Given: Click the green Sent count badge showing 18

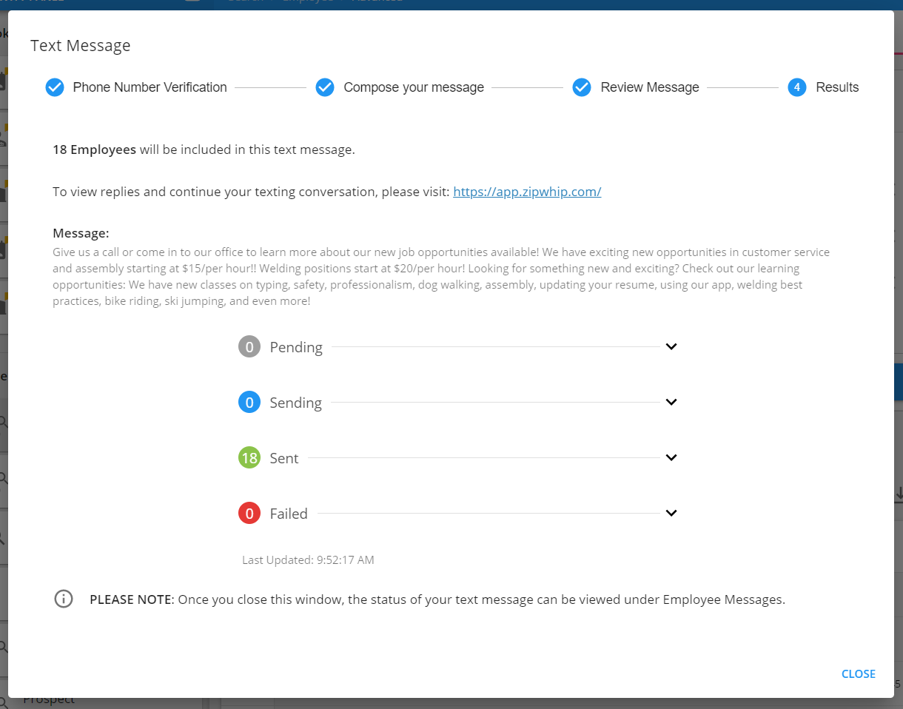Looking at the screenshot, I should coord(249,457).
